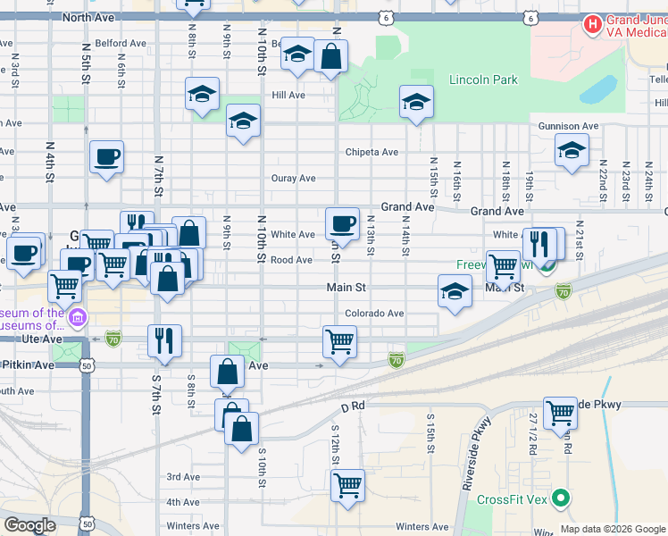This screenshot has width=668, height=536.
Task: Click the Colorado Ave street label
Action: pyautogui.click(x=374, y=314)
